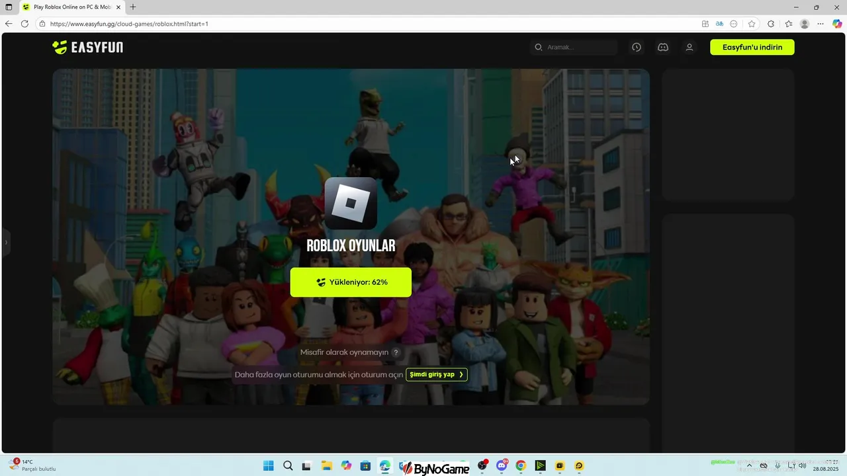
Task: Click the Daha fazla oyun oturumu text
Action: point(319,374)
